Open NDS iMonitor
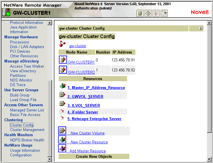213x163 pixels. click(x=21, y=80)
